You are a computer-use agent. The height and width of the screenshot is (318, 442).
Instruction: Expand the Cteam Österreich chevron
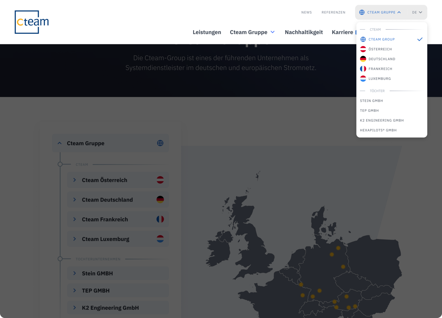(75, 180)
